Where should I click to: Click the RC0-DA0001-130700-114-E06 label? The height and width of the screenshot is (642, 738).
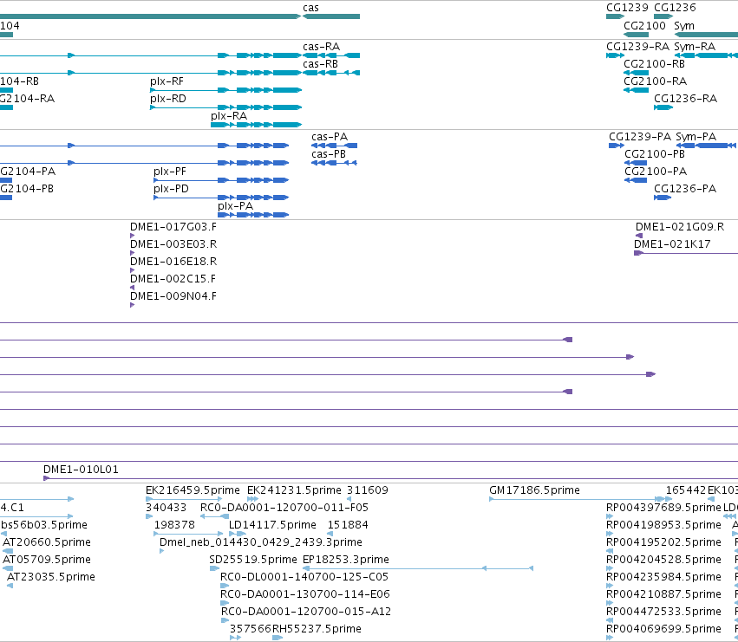(x=305, y=595)
